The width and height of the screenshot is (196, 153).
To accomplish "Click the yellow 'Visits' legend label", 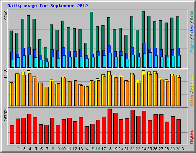I will 192,83.
